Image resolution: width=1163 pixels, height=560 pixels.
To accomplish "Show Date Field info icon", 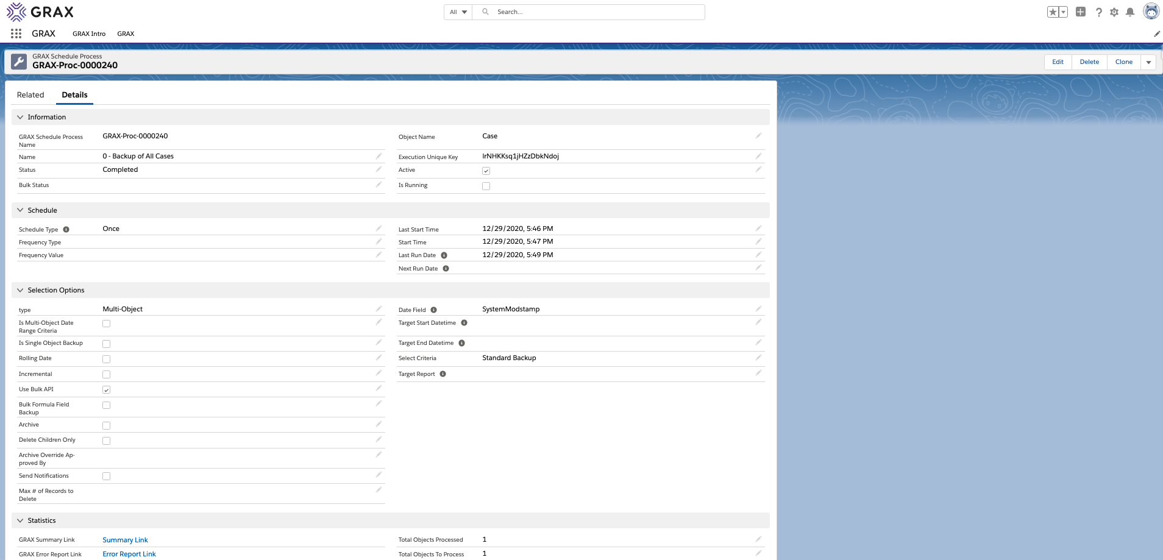I will click(x=434, y=310).
